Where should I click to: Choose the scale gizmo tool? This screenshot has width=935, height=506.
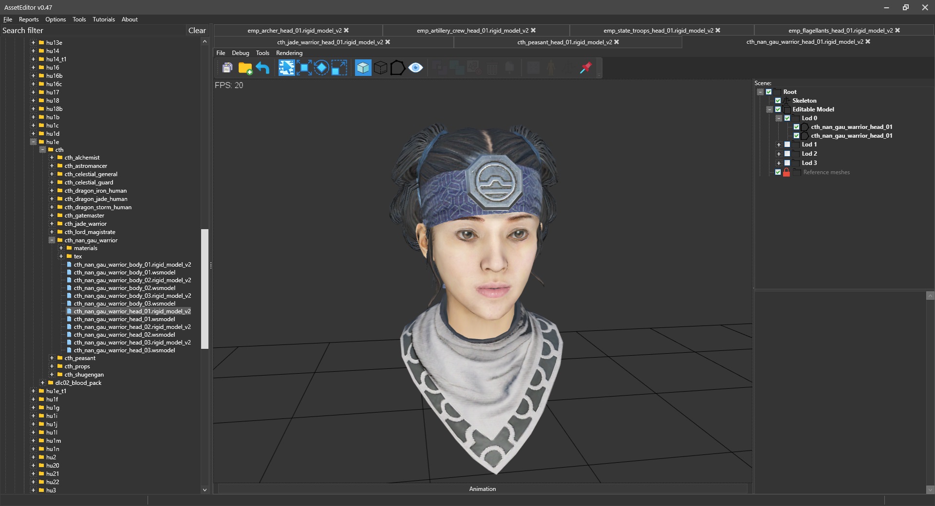click(339, 68)
